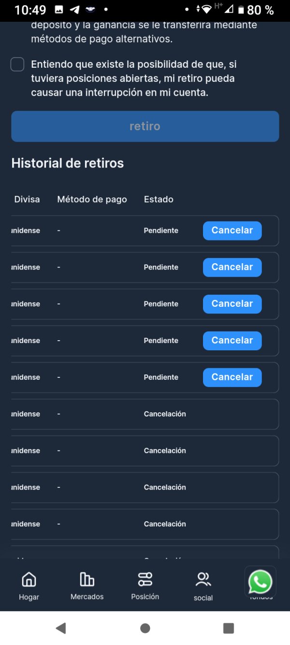Screen dimensions: 290x645
Task: Open the Mercados bar chart icon
Action: pyautogui.click(x=87, y=579)
